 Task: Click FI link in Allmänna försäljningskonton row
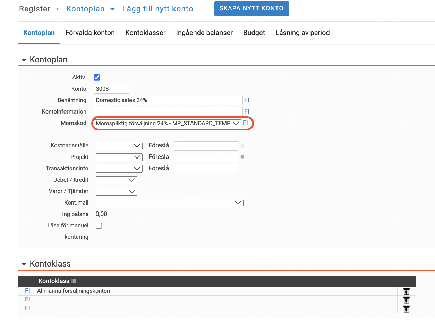[x=27, y=291]
